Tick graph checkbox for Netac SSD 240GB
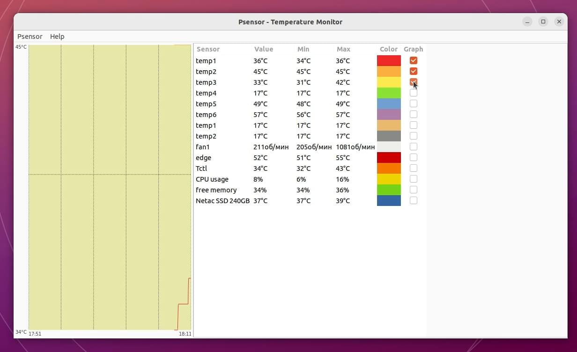The width and height of the screenshot is (577, 352). click(414, 200)
